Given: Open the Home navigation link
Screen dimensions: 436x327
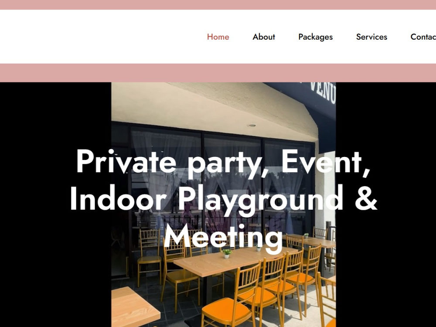Looking at the screenshot, I should point(218,37).
